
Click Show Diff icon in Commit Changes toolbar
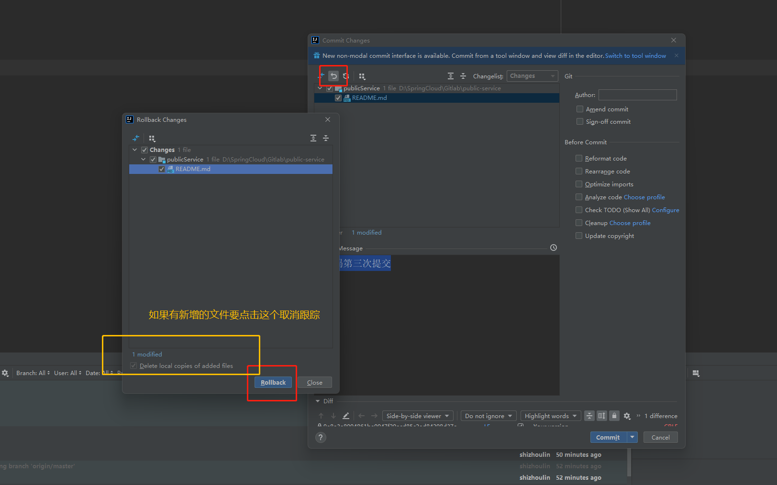(x=321, y=76)
